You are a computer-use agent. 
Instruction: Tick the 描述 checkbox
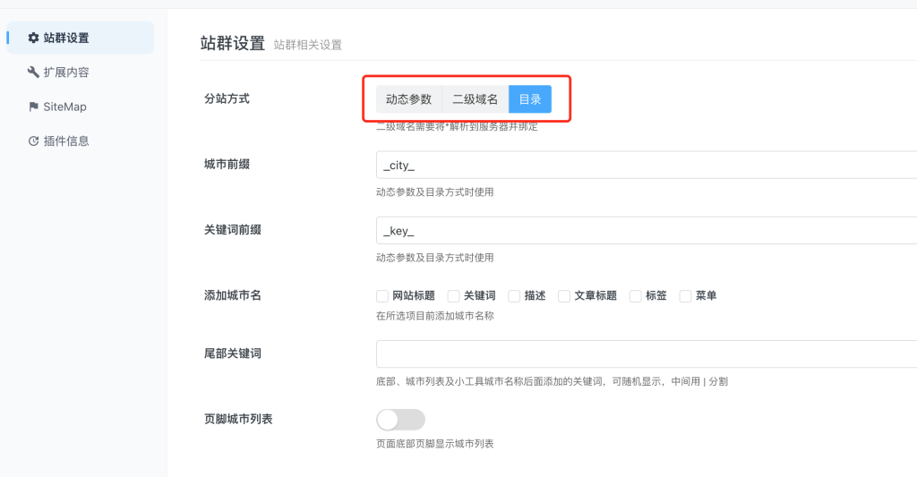click(x=514, y=296)
